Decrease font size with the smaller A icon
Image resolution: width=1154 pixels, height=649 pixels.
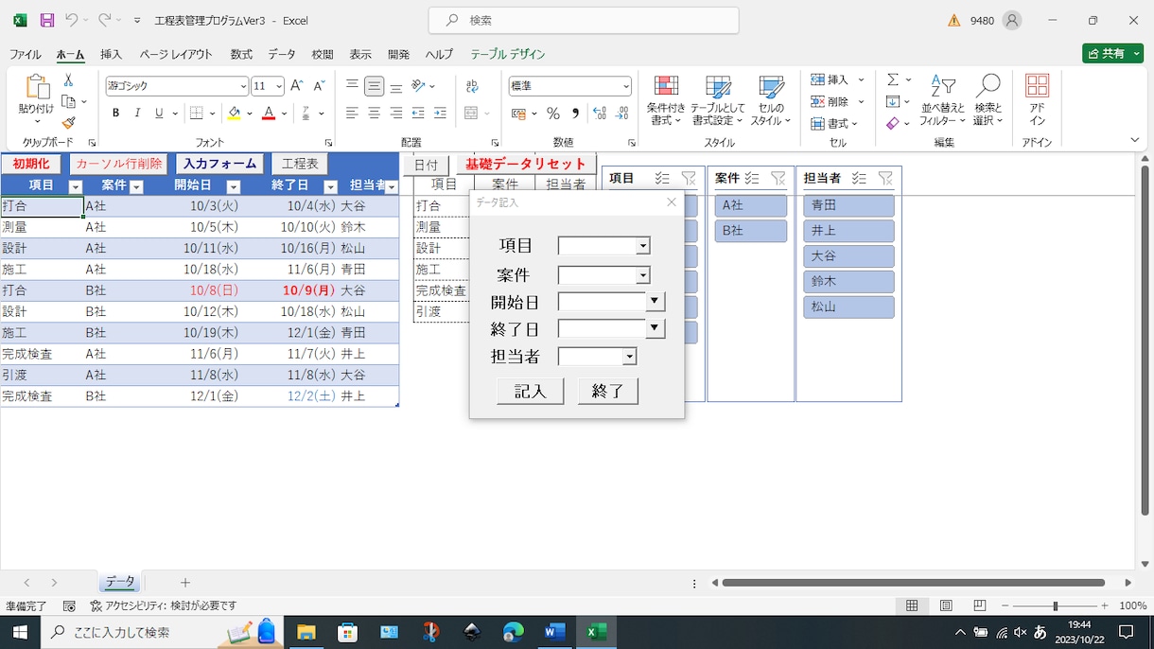click(319, 86)
